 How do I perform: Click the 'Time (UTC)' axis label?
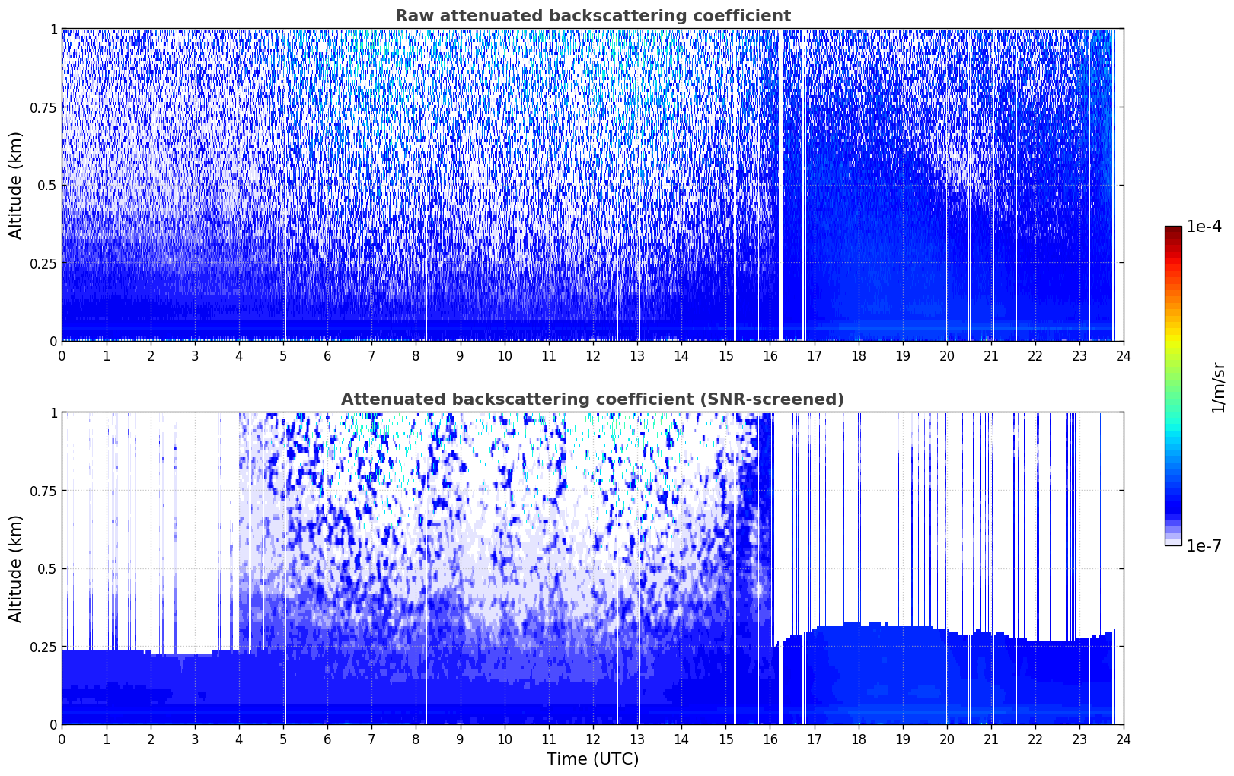coord(592,759)
